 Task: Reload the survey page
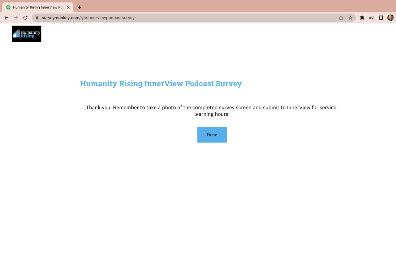[25, 18]
